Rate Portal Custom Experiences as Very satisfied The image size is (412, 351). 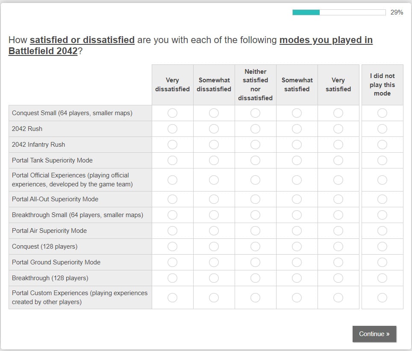(338, 298)
